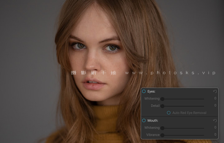Click the Auto Red Eye Removal text
The width and height of the screenshot is (224, 143).
(x=189, y=113)
